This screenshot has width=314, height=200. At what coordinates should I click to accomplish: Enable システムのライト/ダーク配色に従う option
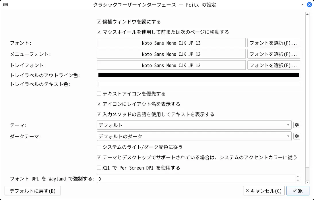coord(99,147)
